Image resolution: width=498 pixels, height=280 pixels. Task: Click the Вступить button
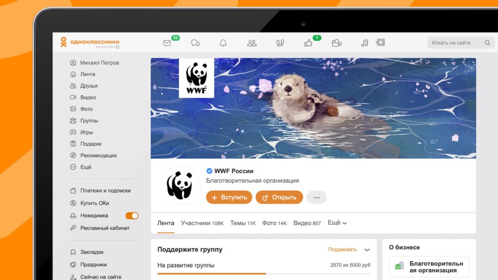coord(229,197)
